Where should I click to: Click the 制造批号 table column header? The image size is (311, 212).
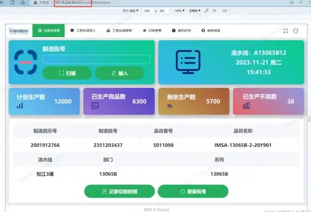click(x=108, y=131)
